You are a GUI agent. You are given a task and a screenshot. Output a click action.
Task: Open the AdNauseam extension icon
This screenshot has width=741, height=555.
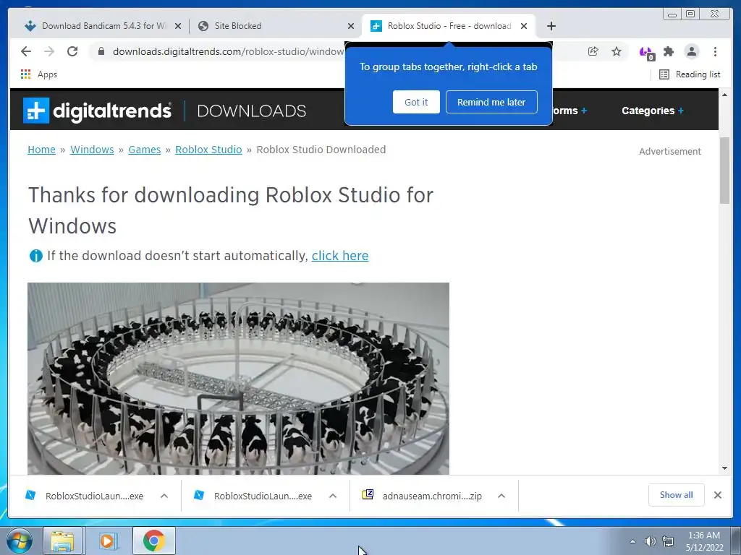(646, 52)
